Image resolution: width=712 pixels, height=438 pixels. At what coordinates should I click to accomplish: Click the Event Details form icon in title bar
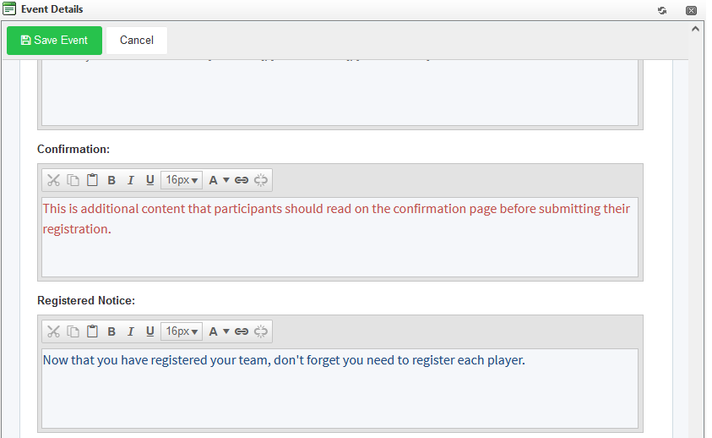point(9,8)
